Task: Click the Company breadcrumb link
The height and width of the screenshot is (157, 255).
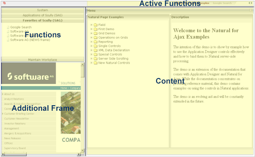Action: click(75, 88)
